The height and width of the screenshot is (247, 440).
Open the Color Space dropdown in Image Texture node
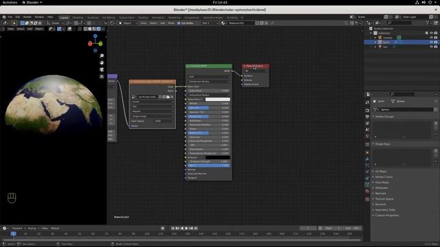pos(164,121)
